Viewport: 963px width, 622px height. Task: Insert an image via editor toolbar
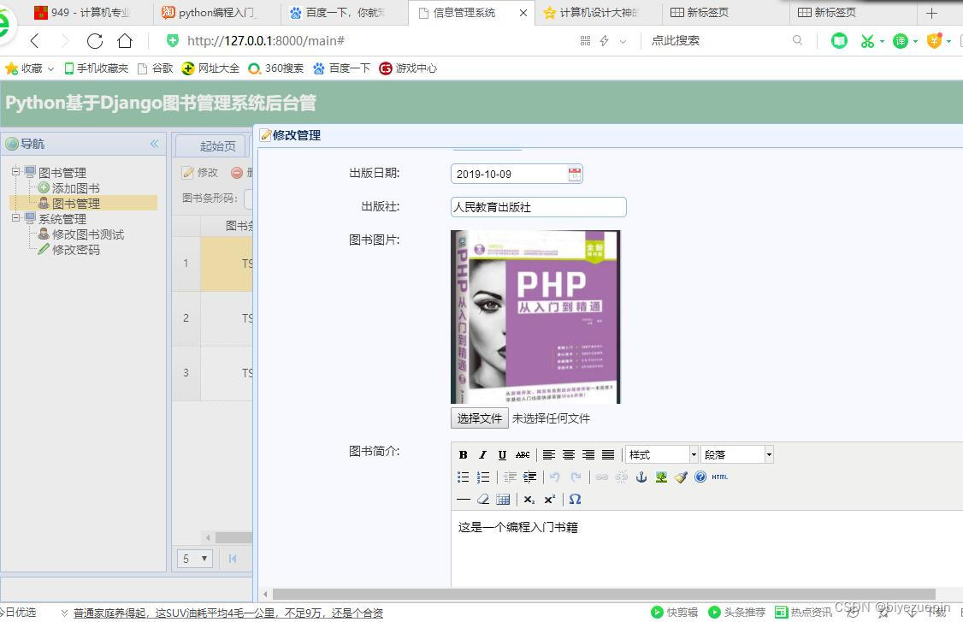(661, 477)
